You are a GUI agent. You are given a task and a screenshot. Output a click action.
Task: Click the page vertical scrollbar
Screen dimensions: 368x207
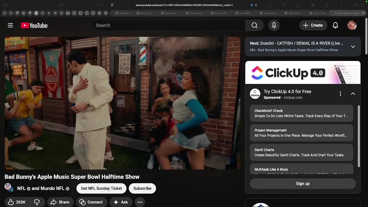point(366,36)
